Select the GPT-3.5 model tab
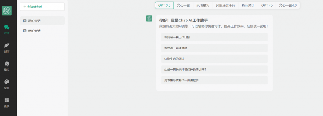323x116 pixels. point(164,5)
